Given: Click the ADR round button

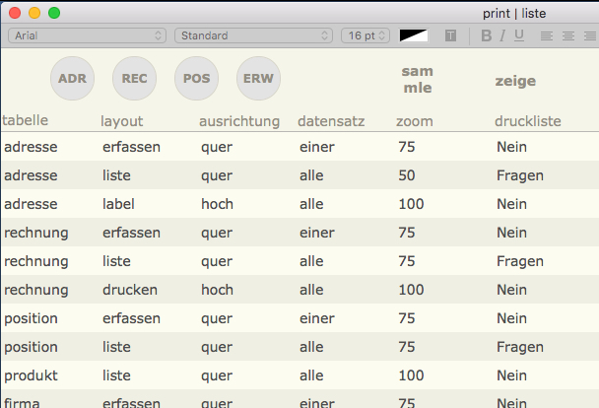Looking at the screenshot, I should pyautogui.click(x=72, y=79).
